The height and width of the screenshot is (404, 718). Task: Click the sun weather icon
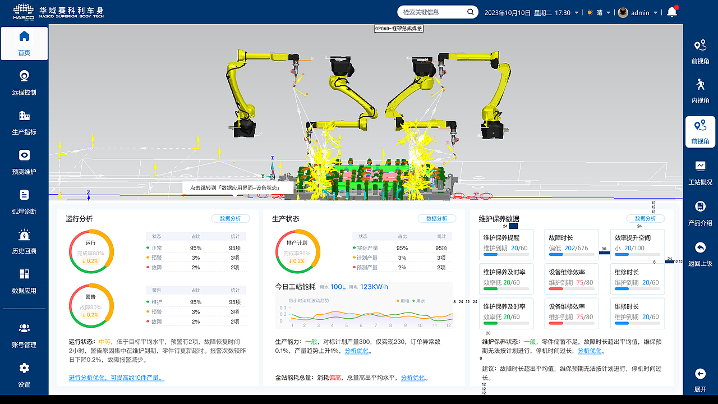tap(590, 12)
